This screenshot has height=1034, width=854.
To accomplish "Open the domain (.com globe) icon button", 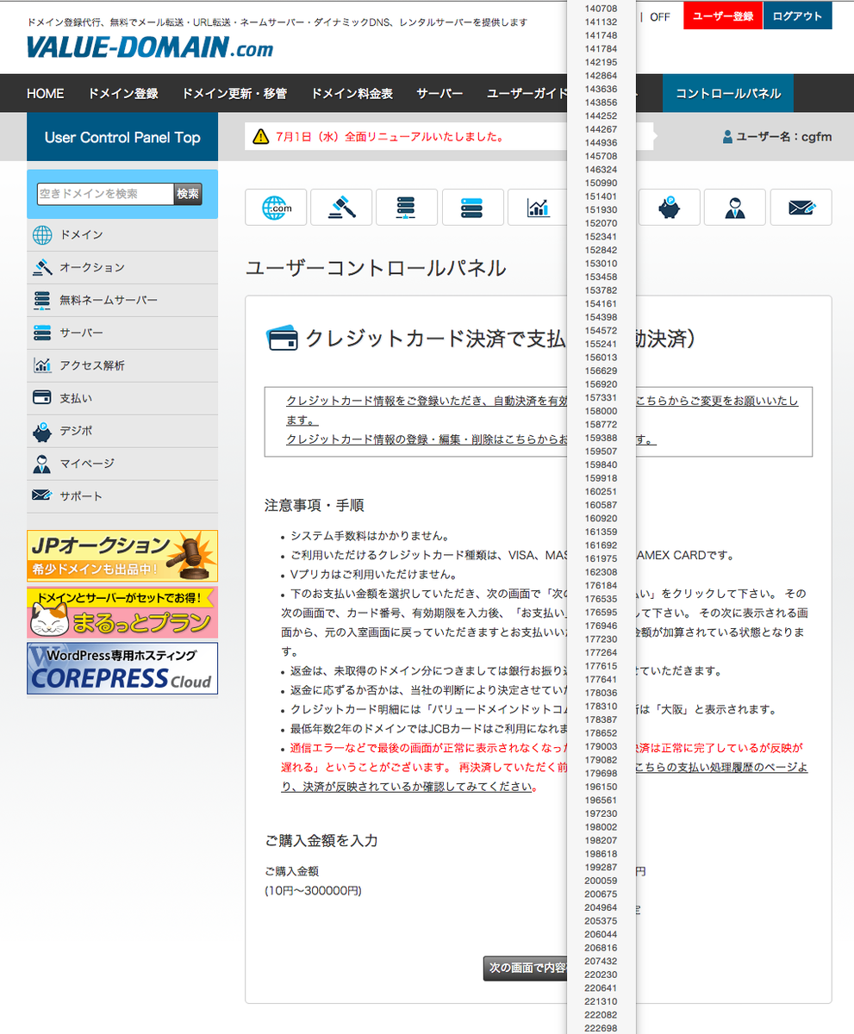I will 276,207.
